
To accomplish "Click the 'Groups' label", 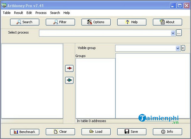I will [x=80, y=56].
